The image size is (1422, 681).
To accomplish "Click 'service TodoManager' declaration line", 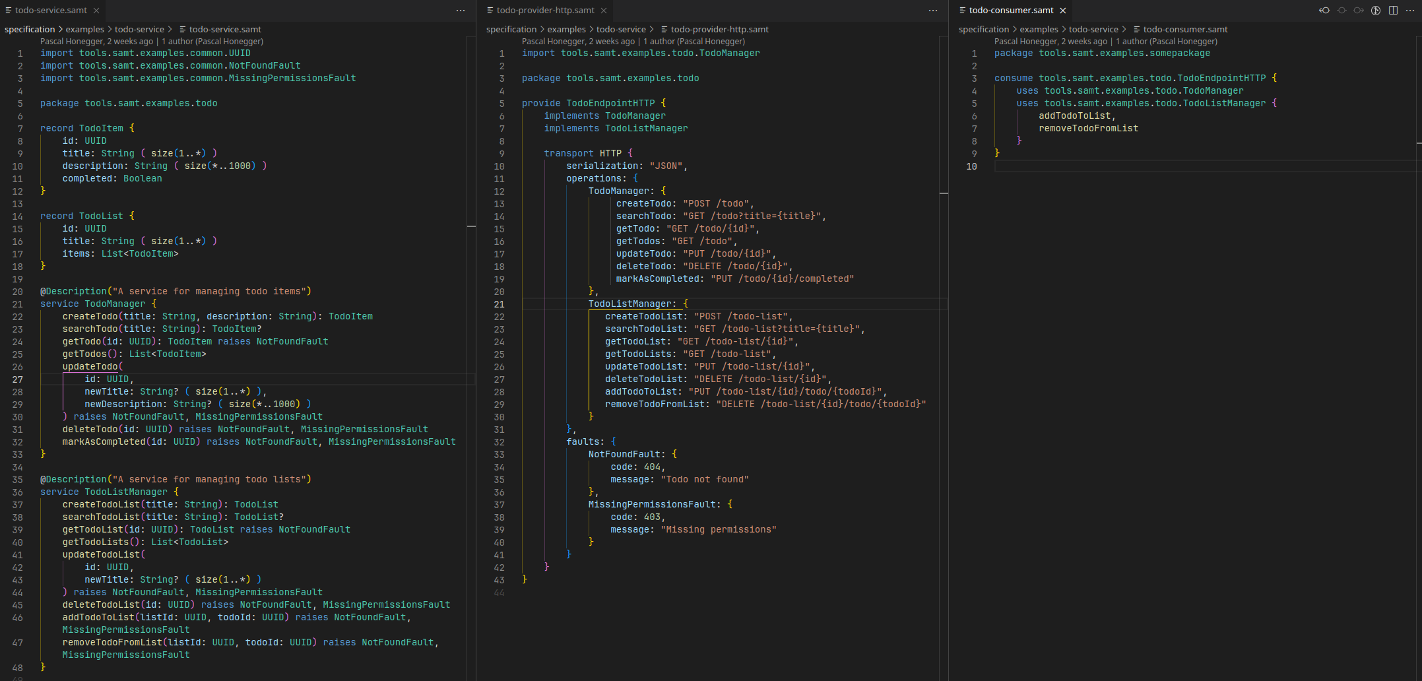I will point(98,304).
